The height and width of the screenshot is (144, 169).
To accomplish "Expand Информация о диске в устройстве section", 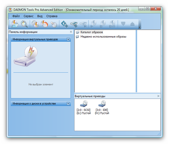I will [x=68, y=104].
